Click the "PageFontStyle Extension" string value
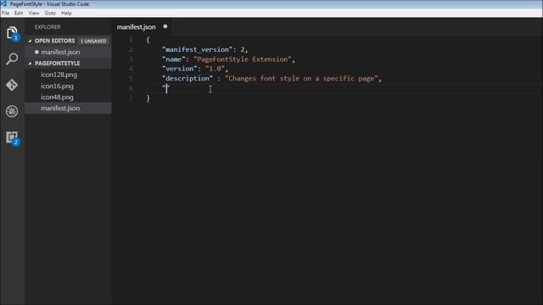Screen dimensions: 543x305 (243, 59)
